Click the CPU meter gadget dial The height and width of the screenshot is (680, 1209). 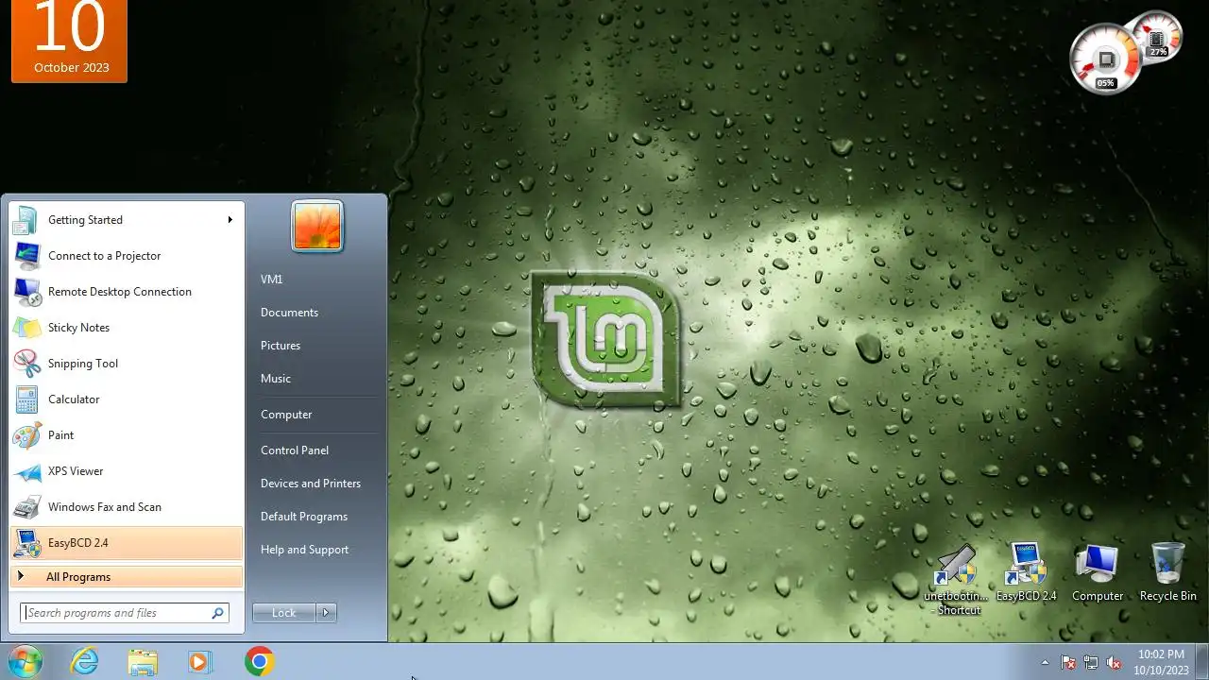1106,59
